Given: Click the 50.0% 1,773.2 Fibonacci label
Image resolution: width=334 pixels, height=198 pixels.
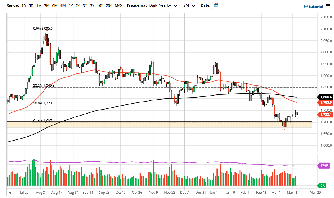Looking at the screenshot, I should click(44, 103).
